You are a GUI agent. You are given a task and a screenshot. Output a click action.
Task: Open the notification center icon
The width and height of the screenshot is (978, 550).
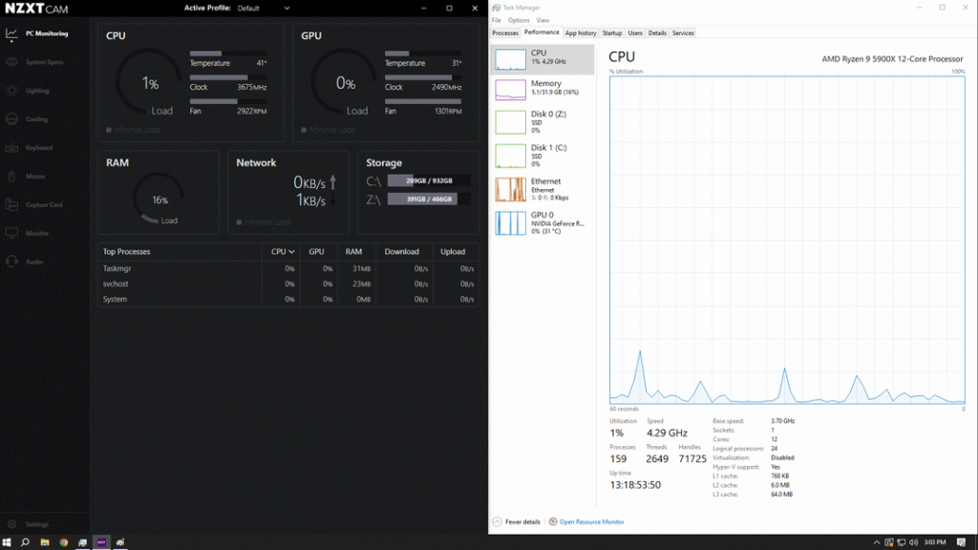coord(961,542)
